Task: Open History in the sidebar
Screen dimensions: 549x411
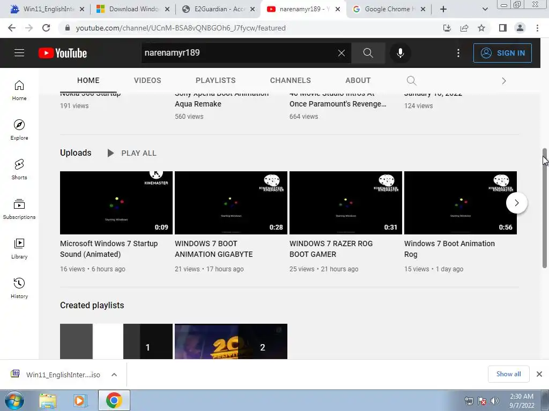Action: point(19,288)
